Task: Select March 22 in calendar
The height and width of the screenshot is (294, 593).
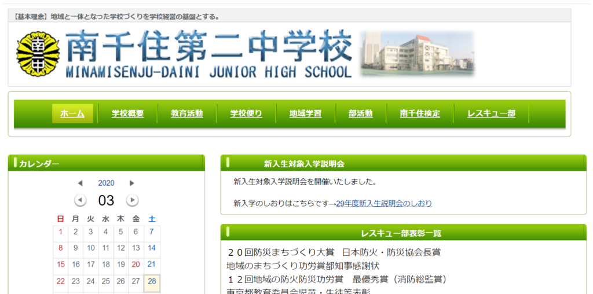Action: (x=60, y=281)
